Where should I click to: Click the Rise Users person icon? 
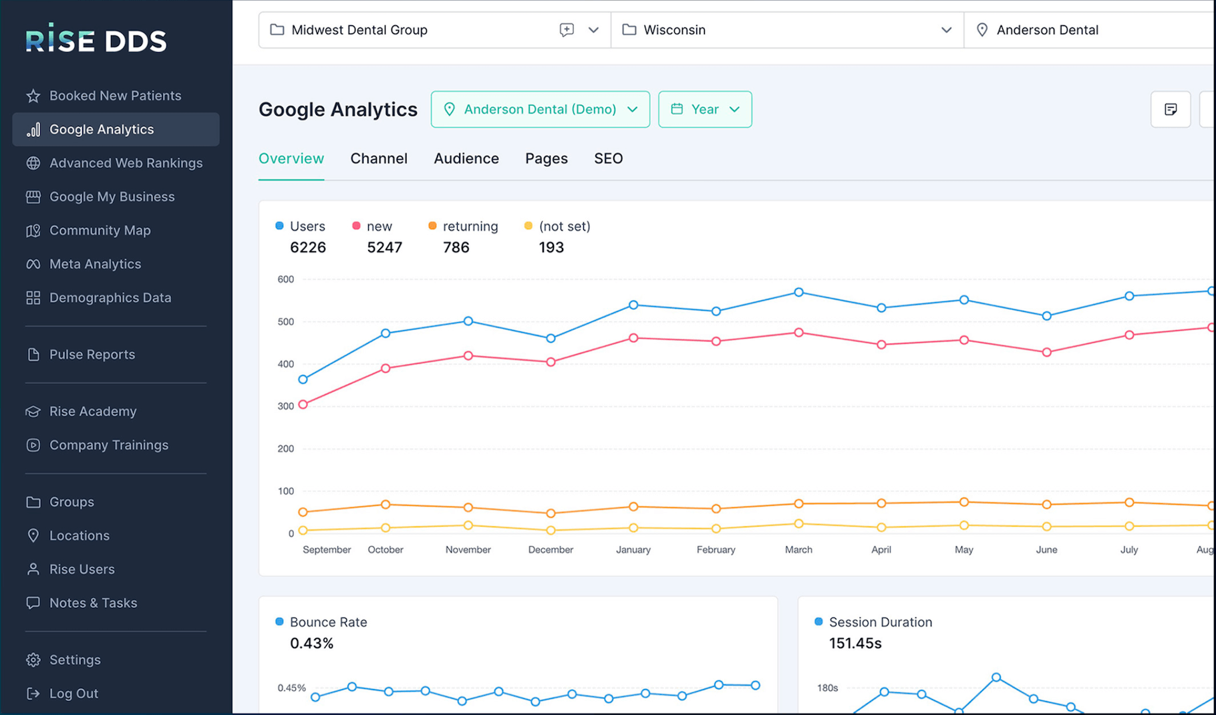click(x=33, y=569)
